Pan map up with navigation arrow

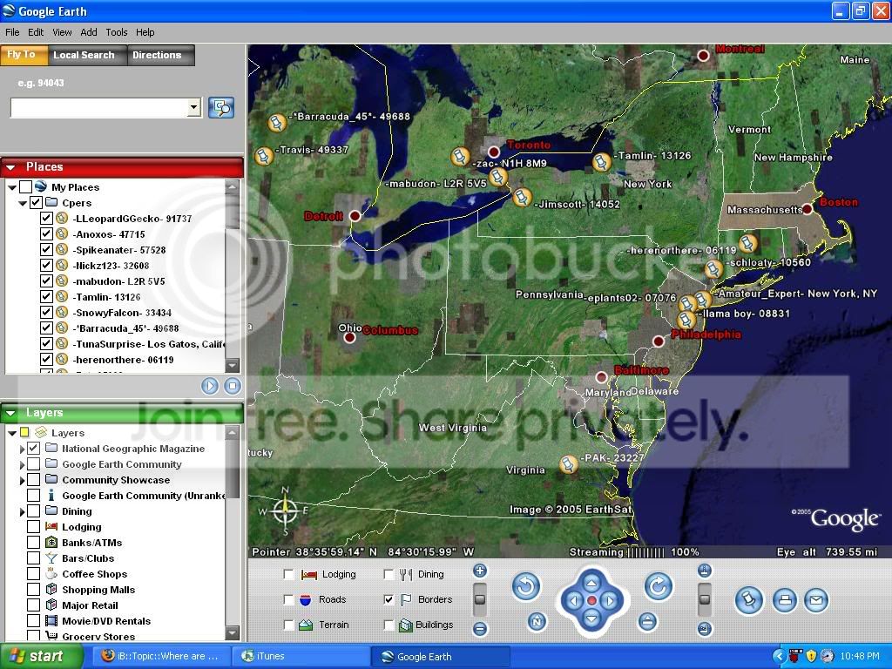click(x=591, y=583)
